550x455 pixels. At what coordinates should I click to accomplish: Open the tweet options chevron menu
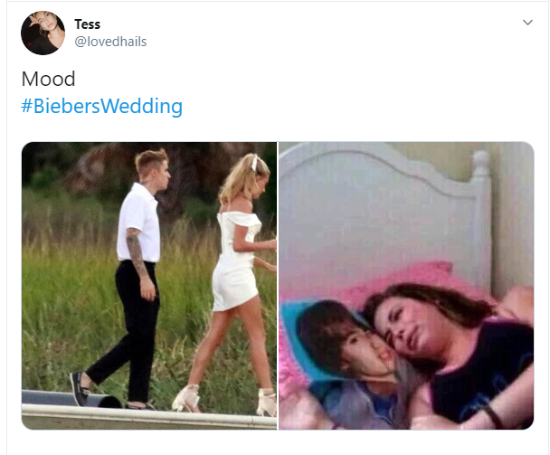527,23
